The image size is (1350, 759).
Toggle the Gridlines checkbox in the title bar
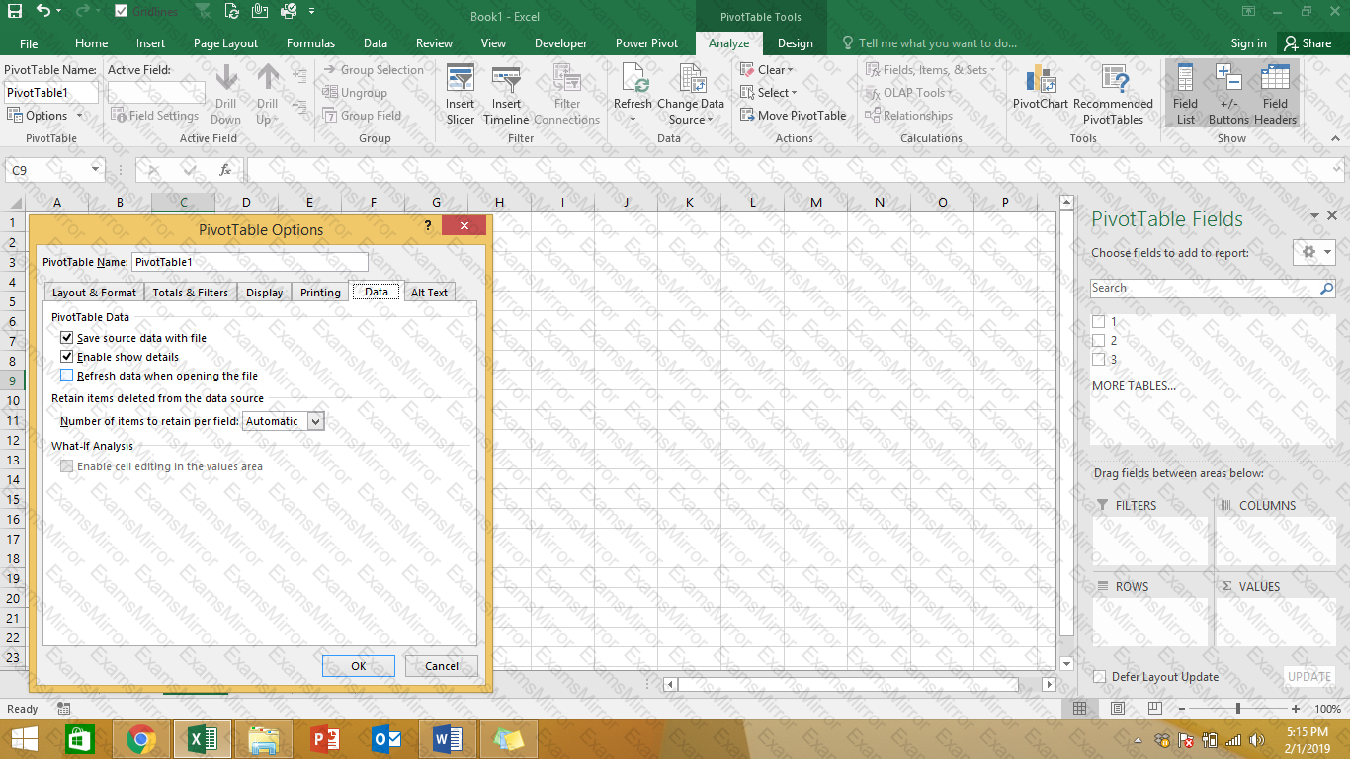[121, 11]
